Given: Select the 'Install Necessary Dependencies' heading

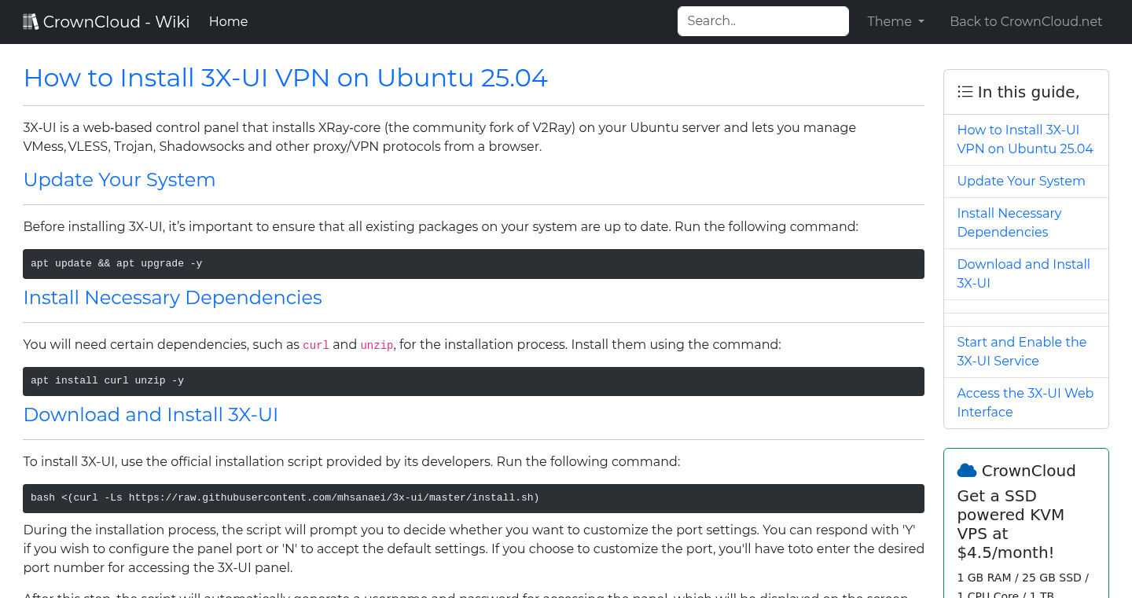Looking at the screenshot, I should (x=172, y=298).
